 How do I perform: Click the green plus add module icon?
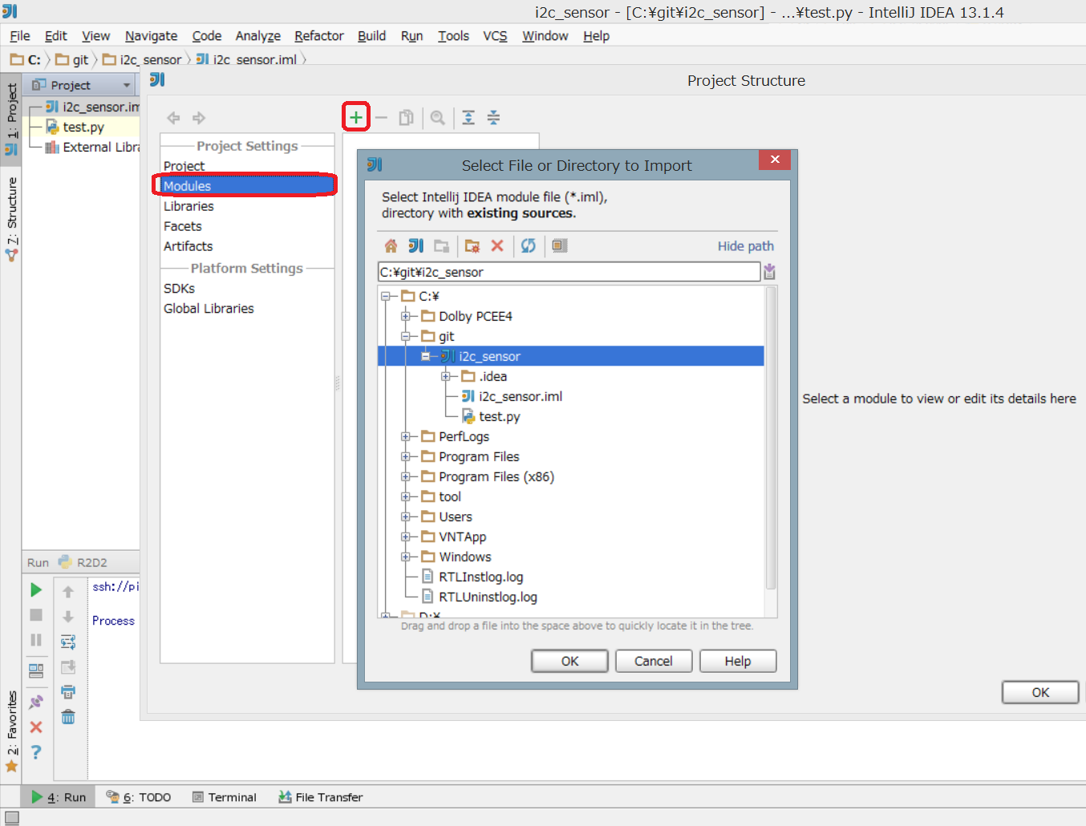tap(355, 117)
